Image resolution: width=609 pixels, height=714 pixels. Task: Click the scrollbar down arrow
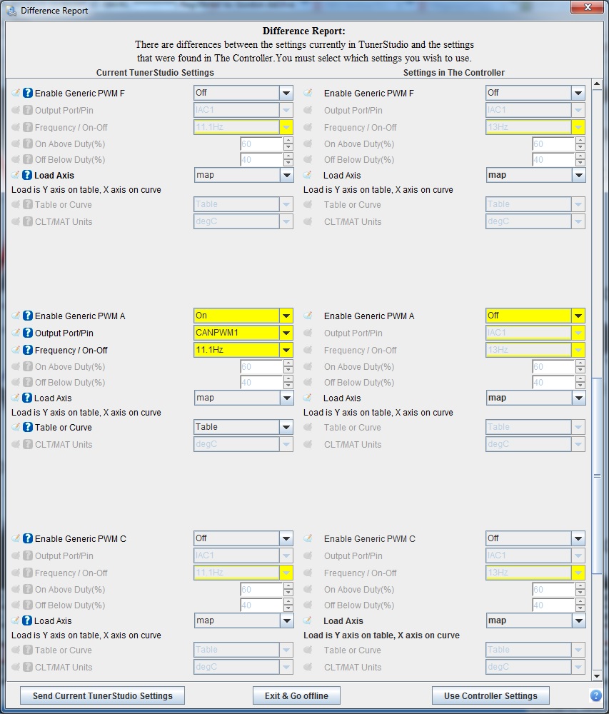[597, 676]
